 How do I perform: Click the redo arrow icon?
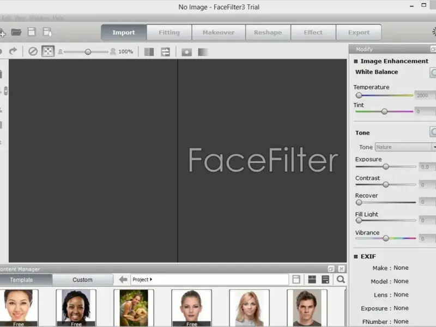13,51
